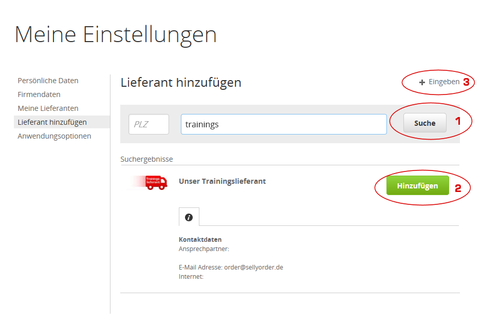Open Persönliche Daten in the sidebar
The image size is (481, 326).
pyautogui.click(x=48, y=81)
